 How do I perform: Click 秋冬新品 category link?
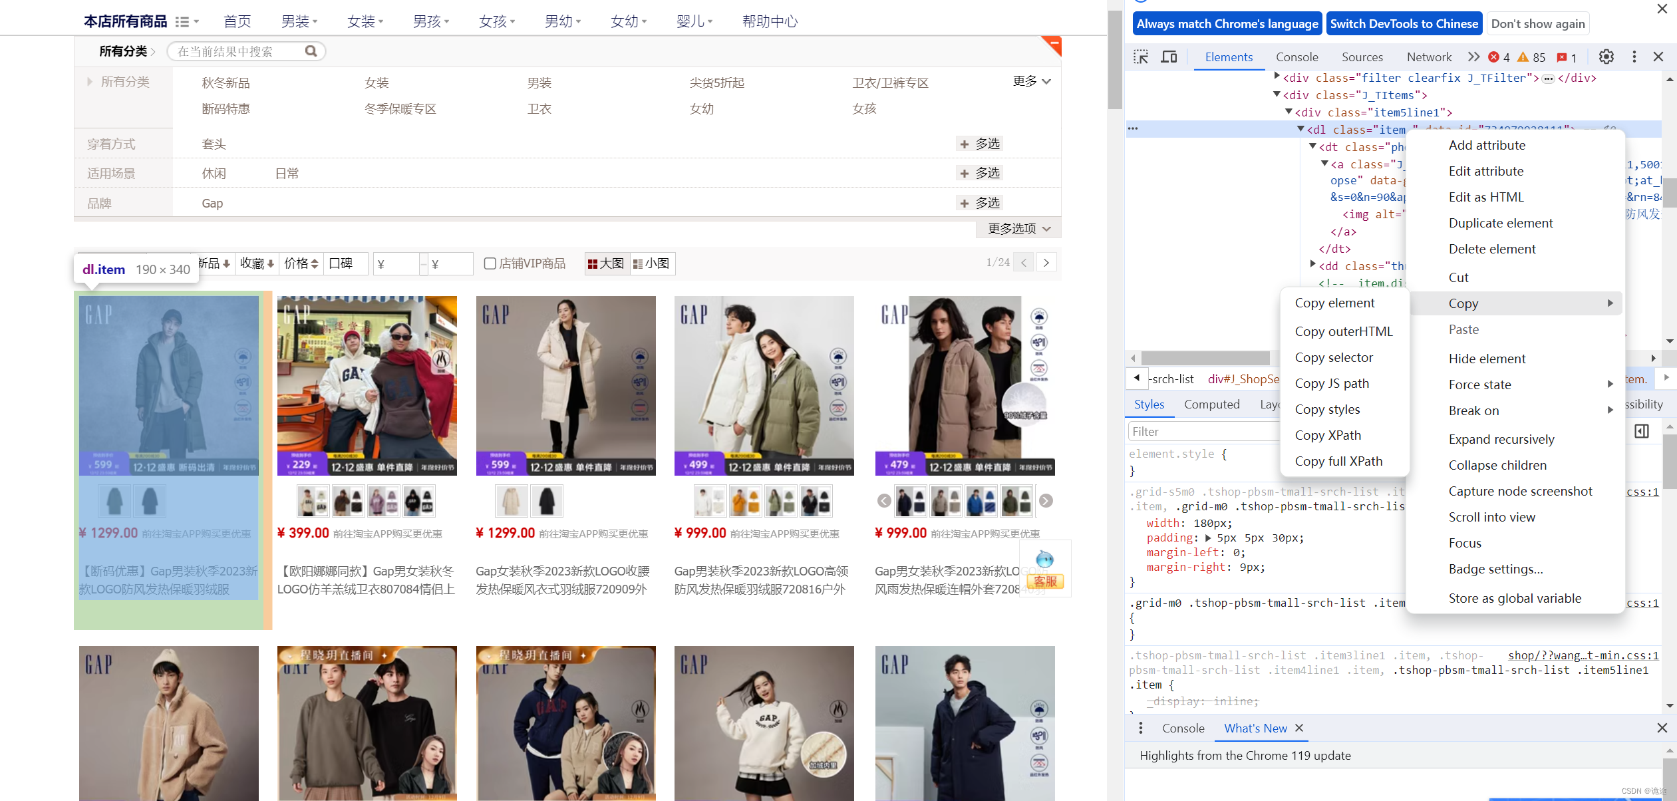(x=226, y=83)
